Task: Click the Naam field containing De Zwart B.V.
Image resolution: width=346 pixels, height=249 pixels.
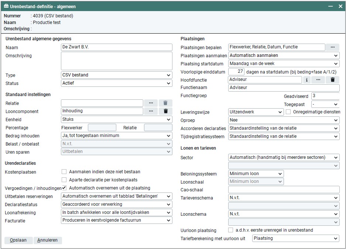Action: [x=117, y=47]
